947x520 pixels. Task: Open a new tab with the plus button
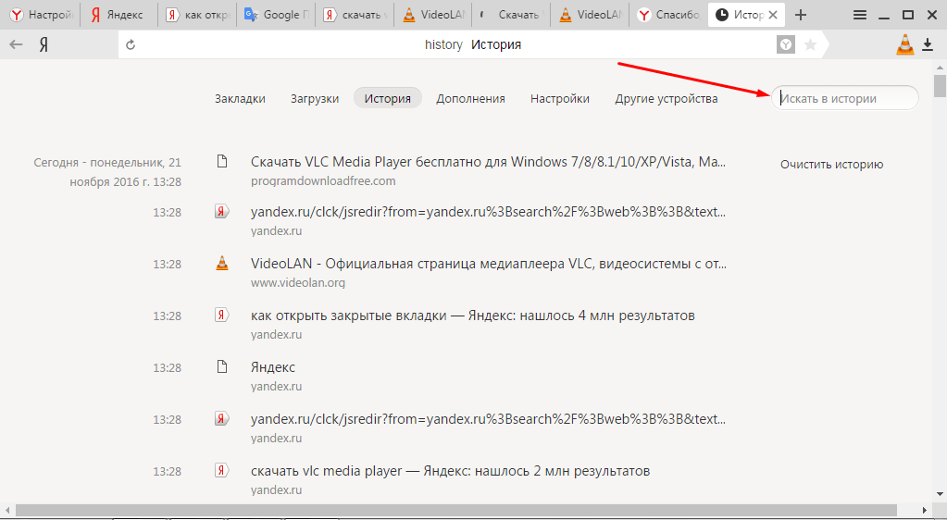tap(801, 15)
